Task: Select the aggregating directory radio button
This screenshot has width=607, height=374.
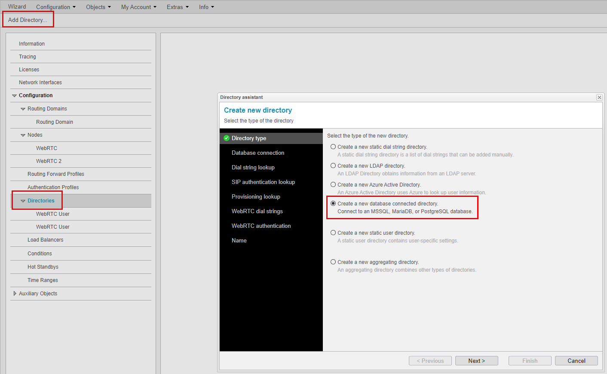Action: point(333,262)
